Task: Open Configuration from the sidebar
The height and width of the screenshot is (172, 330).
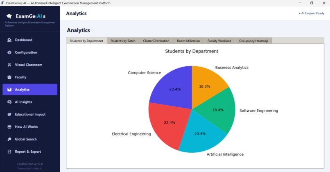Action: tap(30, 52)
